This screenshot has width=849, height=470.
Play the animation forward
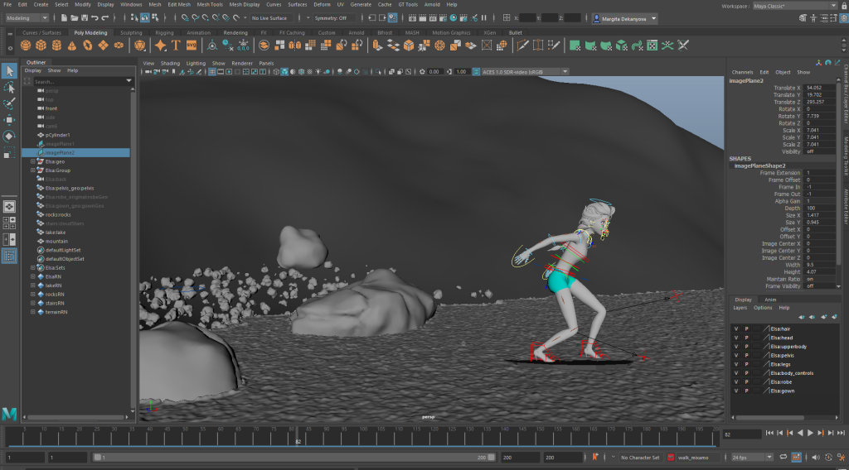pos(810,433)
